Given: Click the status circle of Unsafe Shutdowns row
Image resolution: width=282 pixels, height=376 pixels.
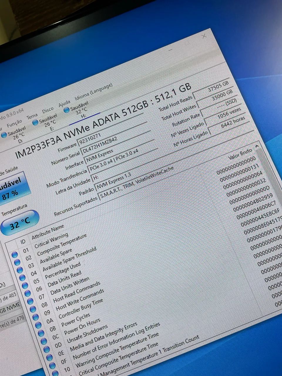Looking at the screenshot, I should click(46, 350).
